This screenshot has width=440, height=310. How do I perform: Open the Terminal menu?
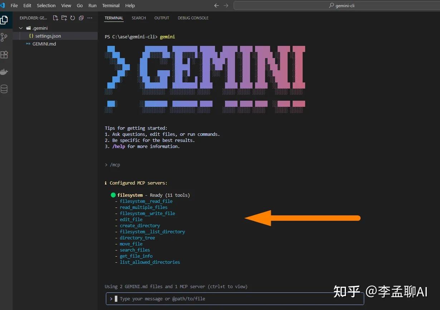click(111, 5)
